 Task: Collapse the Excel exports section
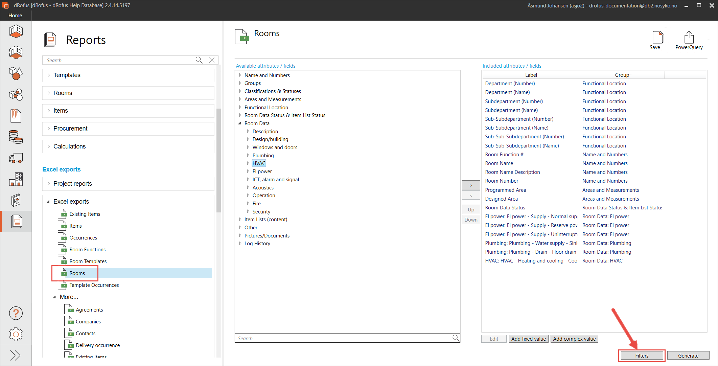[48, 202]
